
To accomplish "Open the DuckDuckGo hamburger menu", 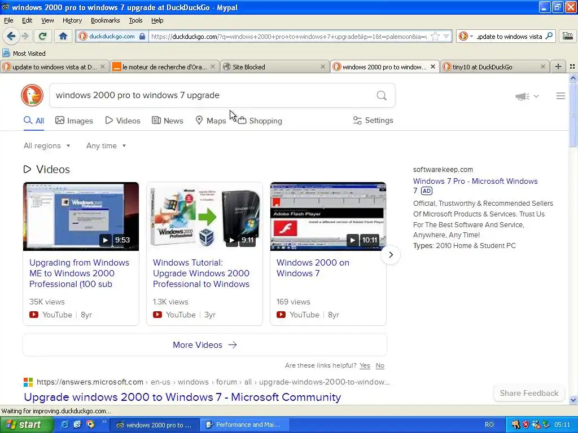I will (561, 96).
